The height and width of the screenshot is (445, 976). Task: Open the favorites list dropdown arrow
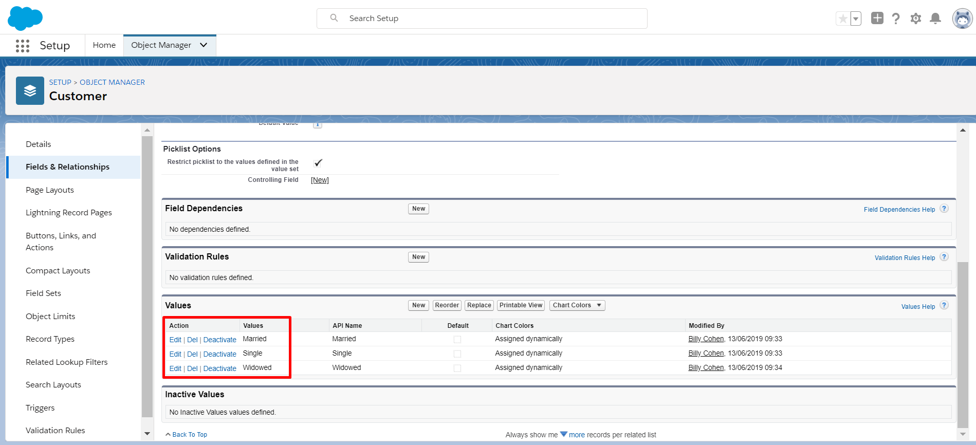856,19
